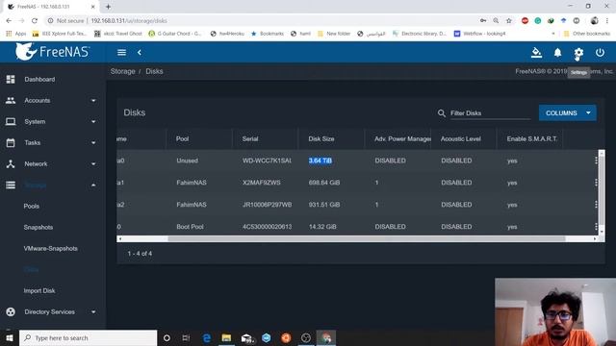
Task: Click the Dashboard sidebar icon
Action: pyautogui.click(x=11, y=79)
